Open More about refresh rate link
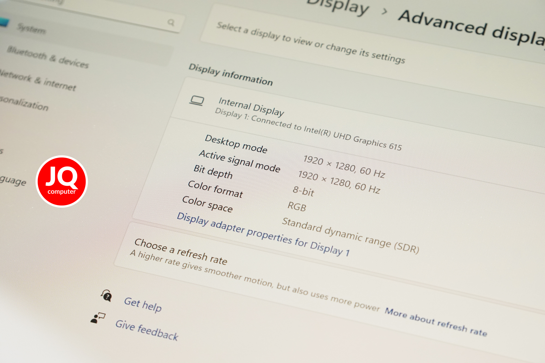545x363 pixels. 436,322
